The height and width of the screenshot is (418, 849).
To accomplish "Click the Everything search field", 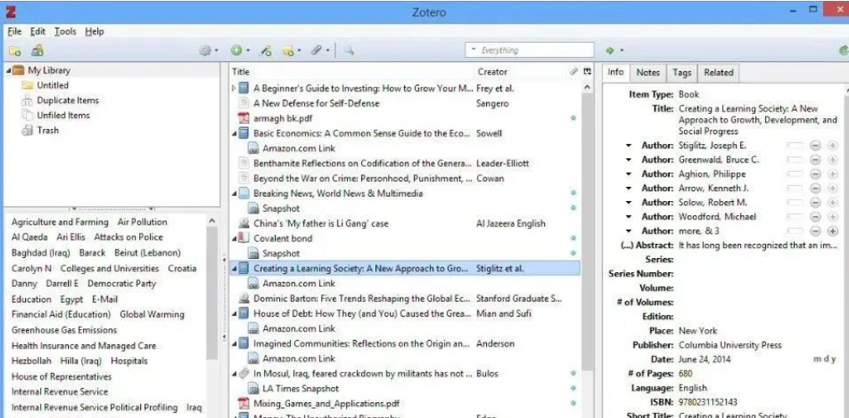I will (x=529, y=49).
